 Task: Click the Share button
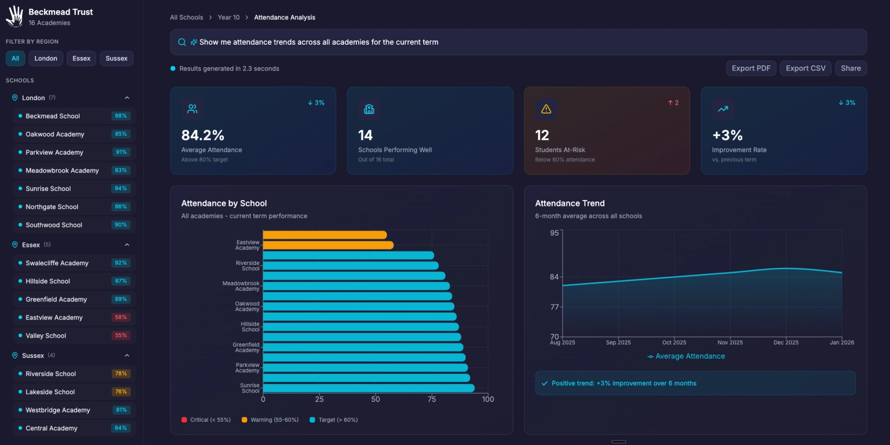[x=851, y=68]
